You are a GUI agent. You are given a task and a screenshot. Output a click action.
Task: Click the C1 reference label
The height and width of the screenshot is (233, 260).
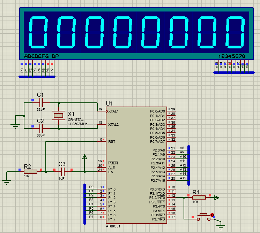pos(40,95)
